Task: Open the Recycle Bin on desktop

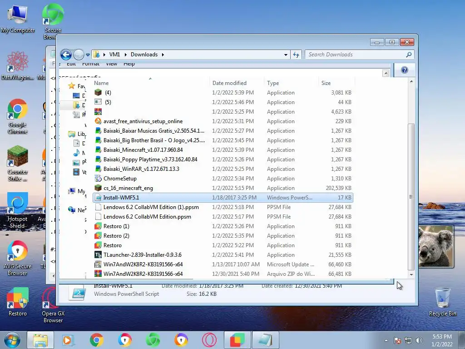Action: click(x=442, y=302)
